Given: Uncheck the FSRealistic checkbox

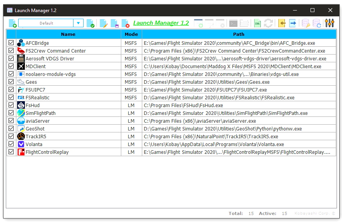Looking at the screenshot, I should tap(11, 97).
